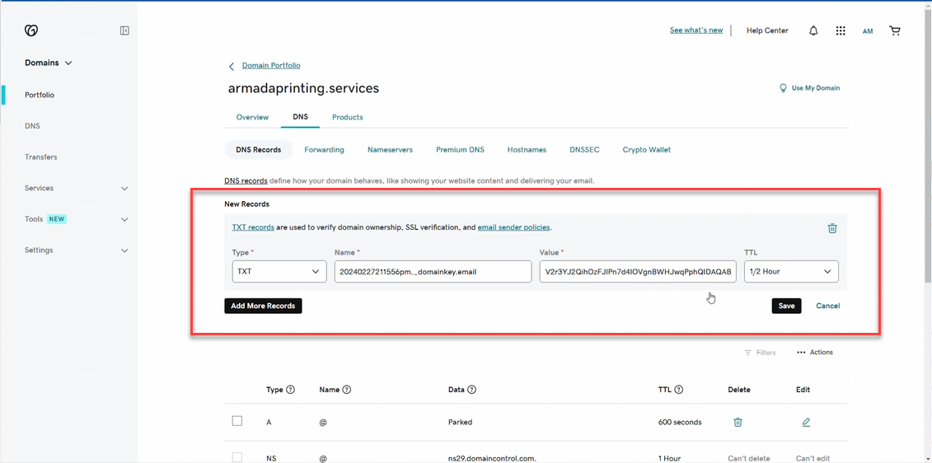
Task: Open the apps grid icon
Action: 841,30
